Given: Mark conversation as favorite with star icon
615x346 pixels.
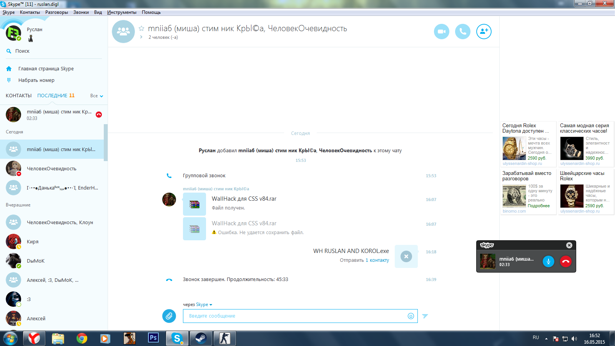Looking at the screenshot, I should tap(141, 28).
